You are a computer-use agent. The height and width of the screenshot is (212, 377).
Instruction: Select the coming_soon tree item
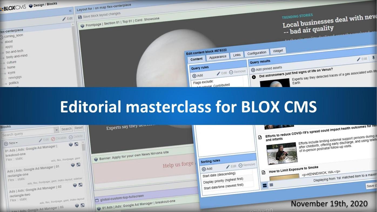[x=13, y=36]
